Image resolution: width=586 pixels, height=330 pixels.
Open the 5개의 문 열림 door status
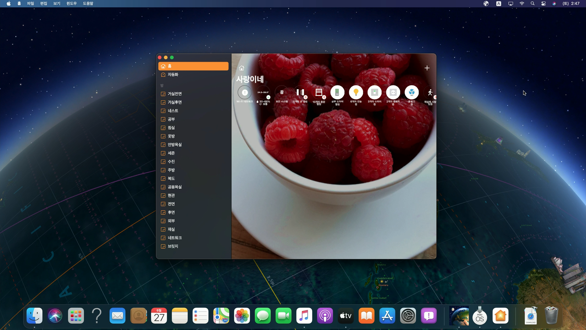click(x=300, y=92)
